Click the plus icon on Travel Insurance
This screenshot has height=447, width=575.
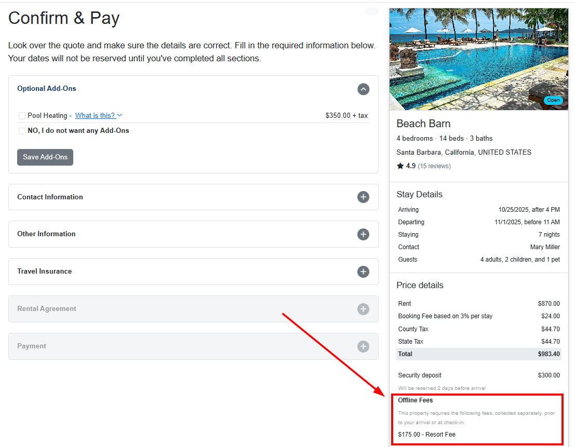point(363,272)
